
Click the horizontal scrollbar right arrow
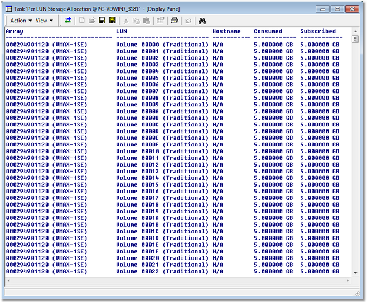[347, 280]
